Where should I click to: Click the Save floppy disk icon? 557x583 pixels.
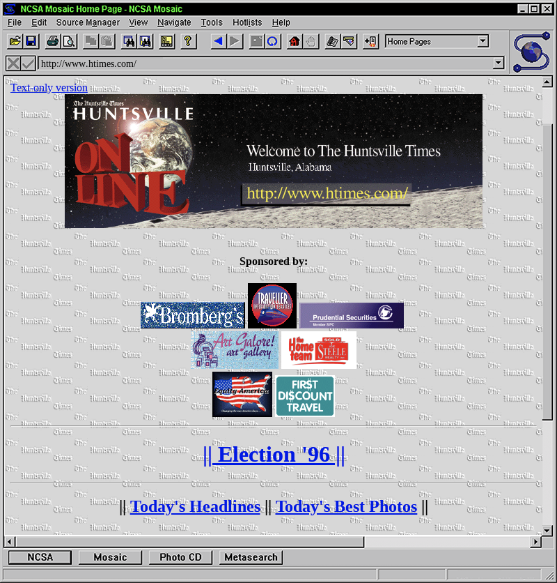pyautogui.click(x=31, y=42)
